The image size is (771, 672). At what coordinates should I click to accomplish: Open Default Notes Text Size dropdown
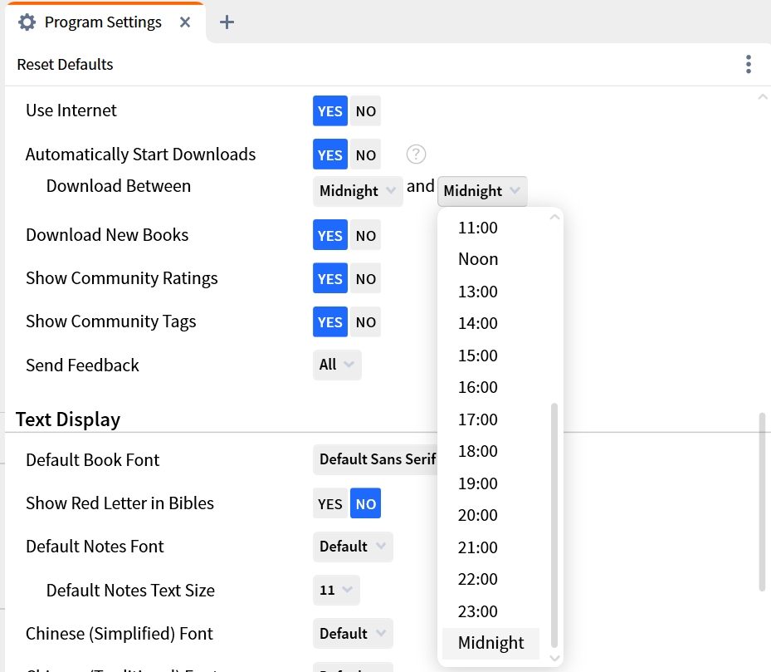(x=336, y=590)
